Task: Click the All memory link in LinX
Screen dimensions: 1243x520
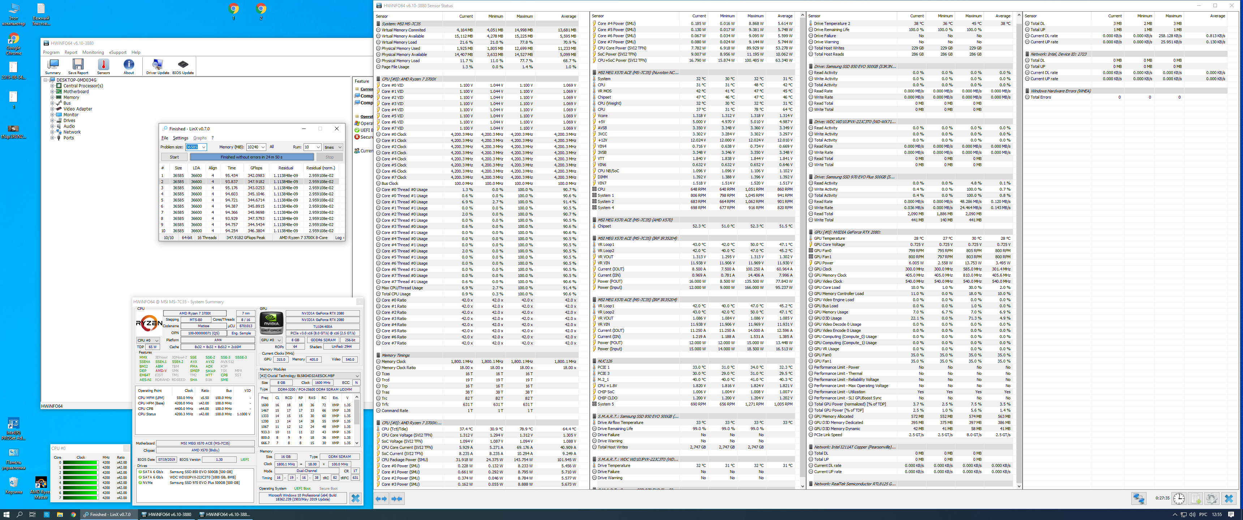Action: pyautogui.click(x=272, y=147)
